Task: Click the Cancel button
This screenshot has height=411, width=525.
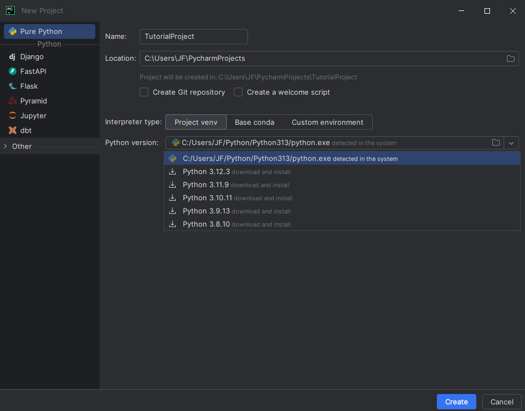Action: (x=502, y=402)
